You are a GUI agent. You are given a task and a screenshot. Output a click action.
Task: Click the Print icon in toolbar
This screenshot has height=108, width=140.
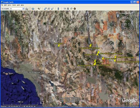tap(68, 9)
